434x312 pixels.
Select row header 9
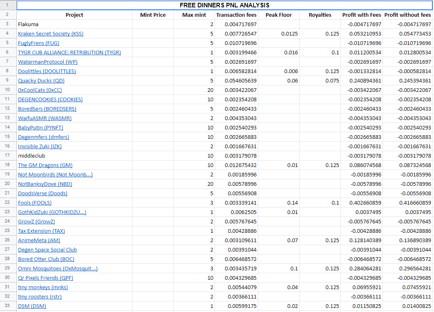pyautogui.click(x=7, y=80)
